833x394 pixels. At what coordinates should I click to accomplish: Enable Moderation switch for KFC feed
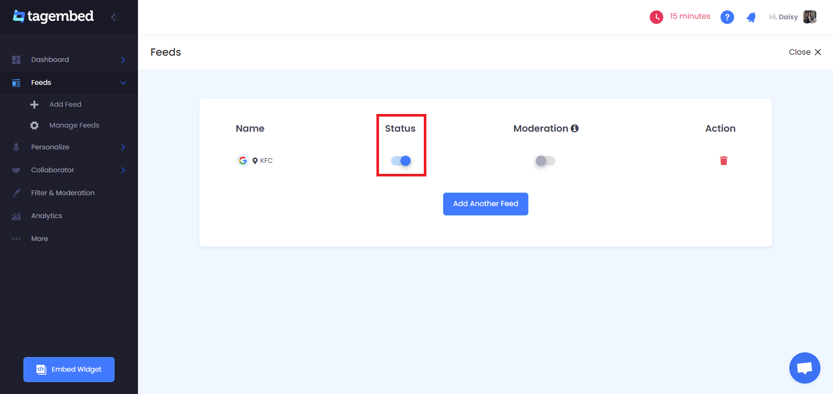(x=546, y=161)
